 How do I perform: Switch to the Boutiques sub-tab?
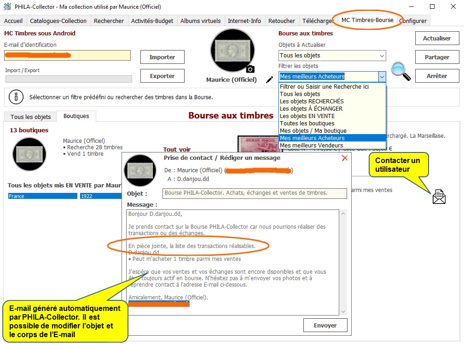pyautogui.click(x=76, y=116)
